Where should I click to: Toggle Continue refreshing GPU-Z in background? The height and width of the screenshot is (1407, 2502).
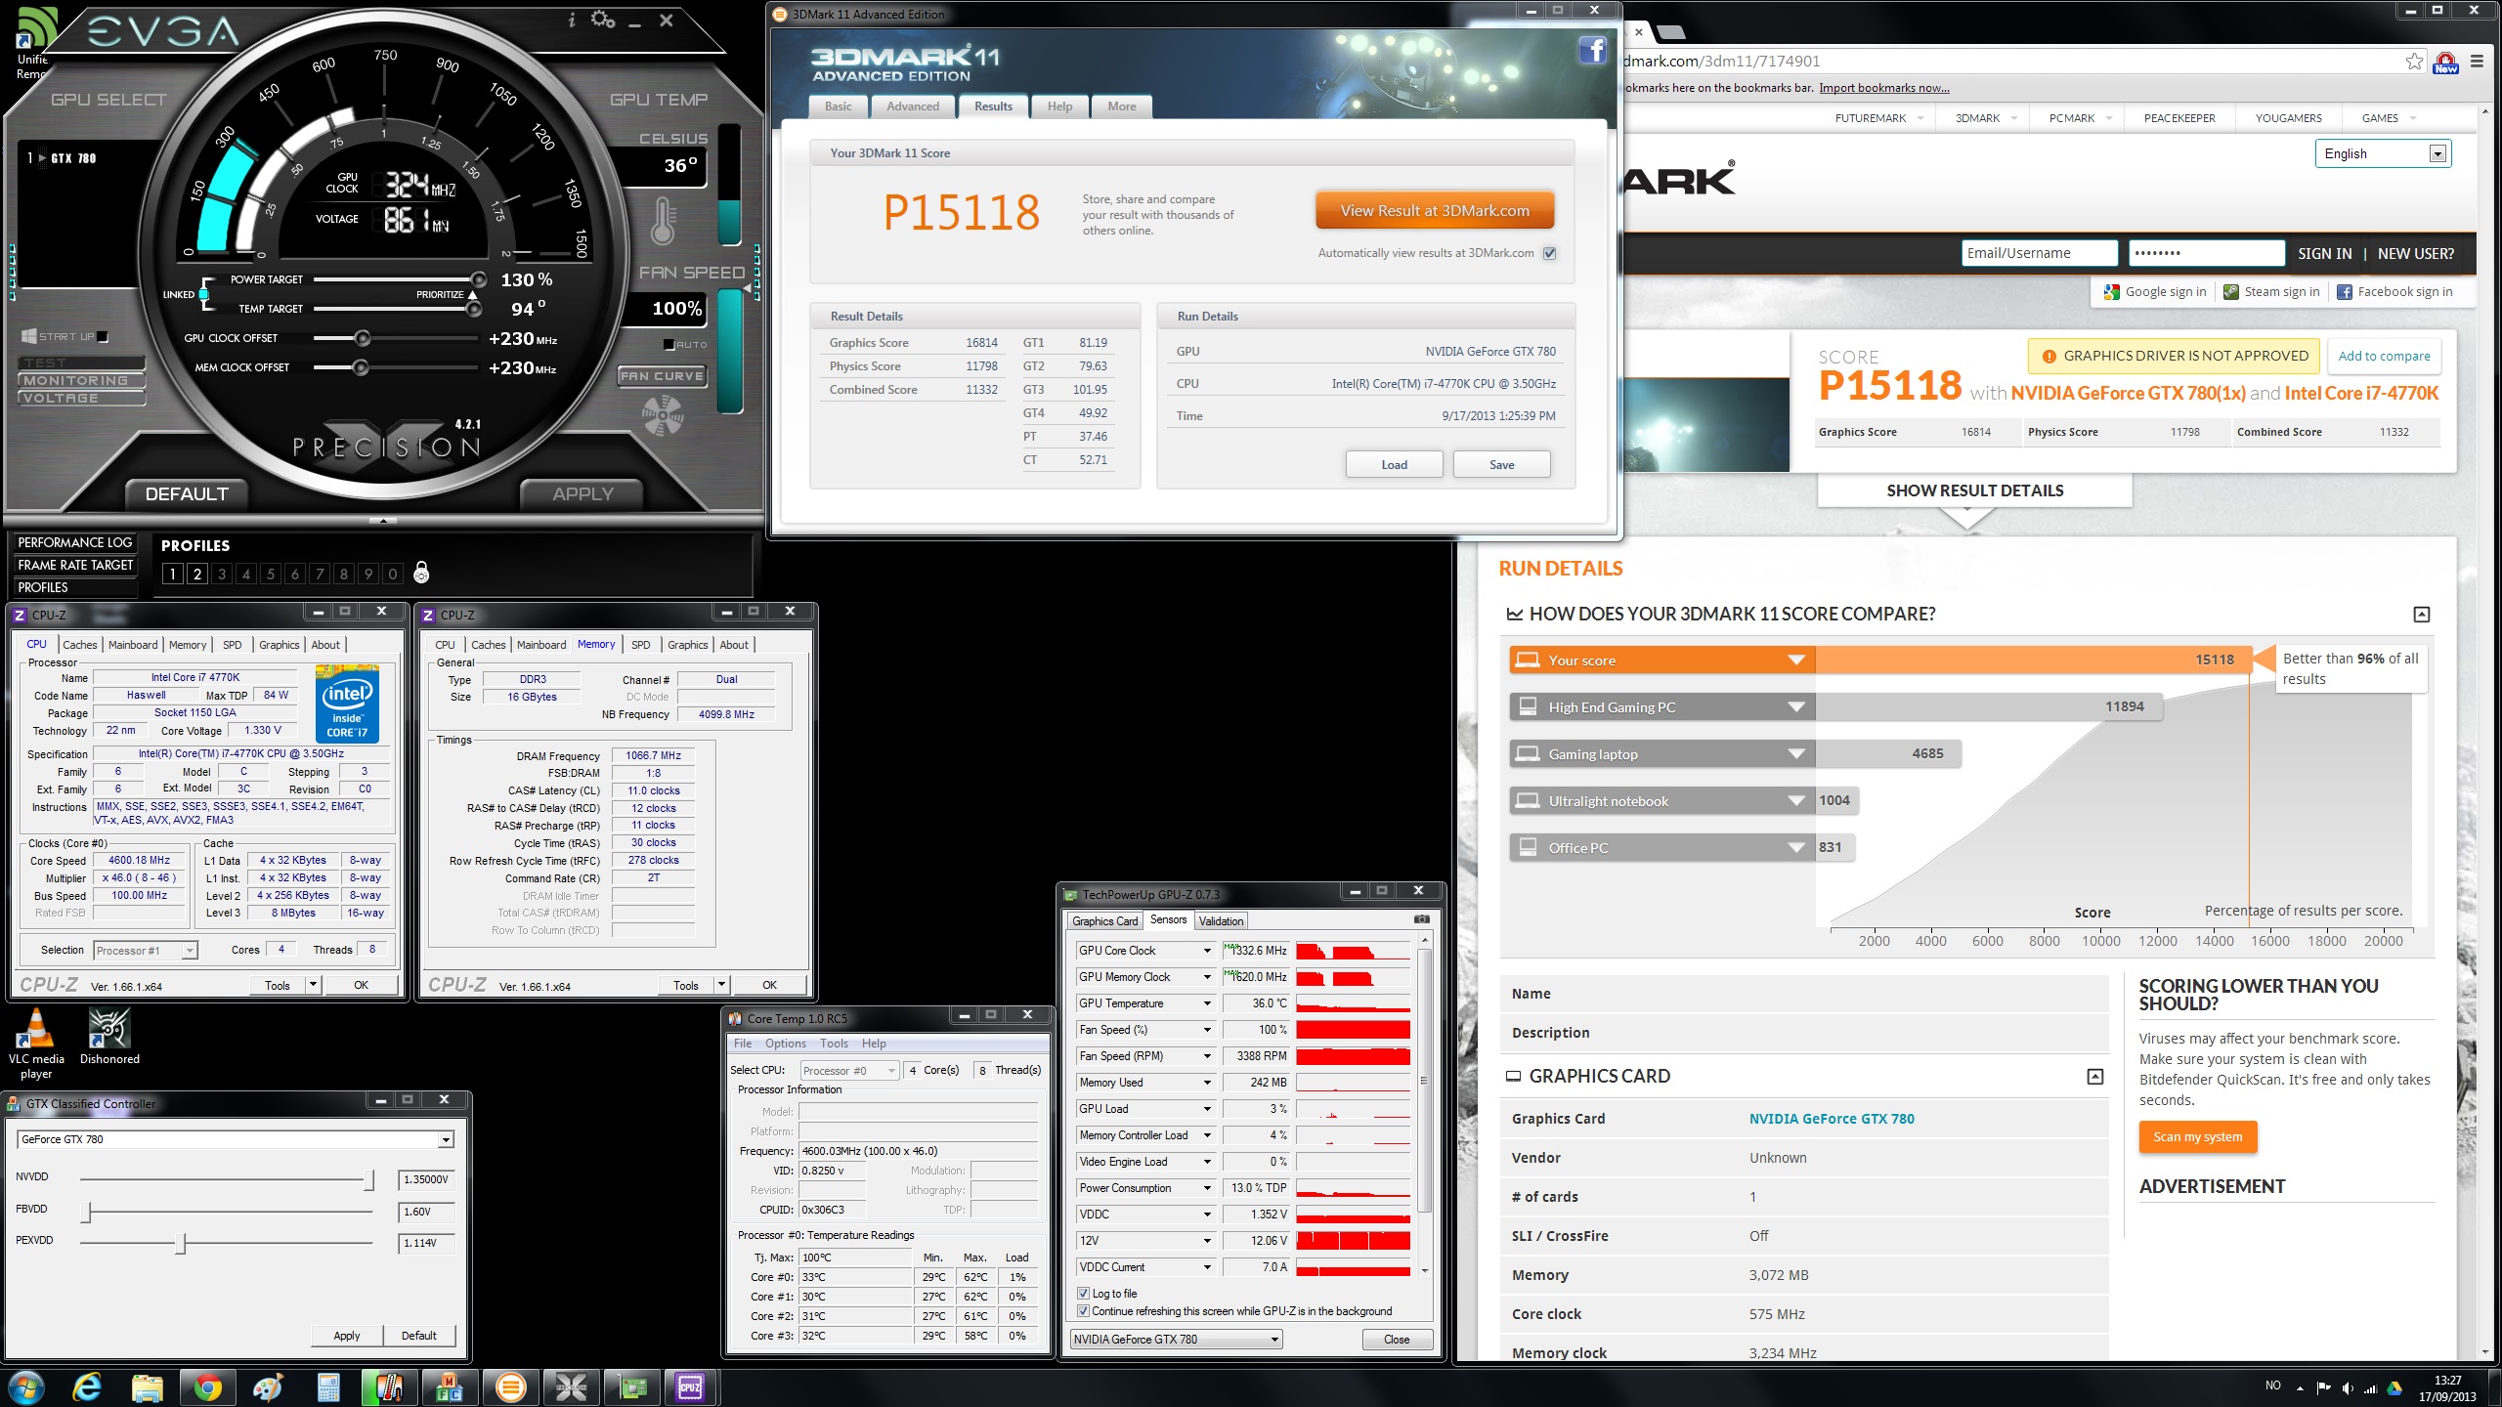tap(1083, 1311)
